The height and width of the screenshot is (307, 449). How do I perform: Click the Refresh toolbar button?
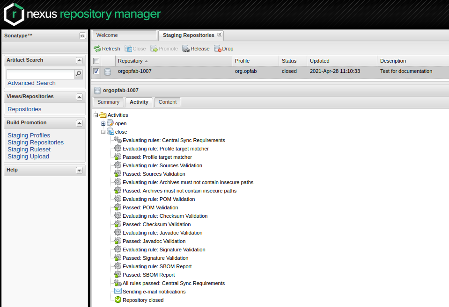tap(107, 49)
